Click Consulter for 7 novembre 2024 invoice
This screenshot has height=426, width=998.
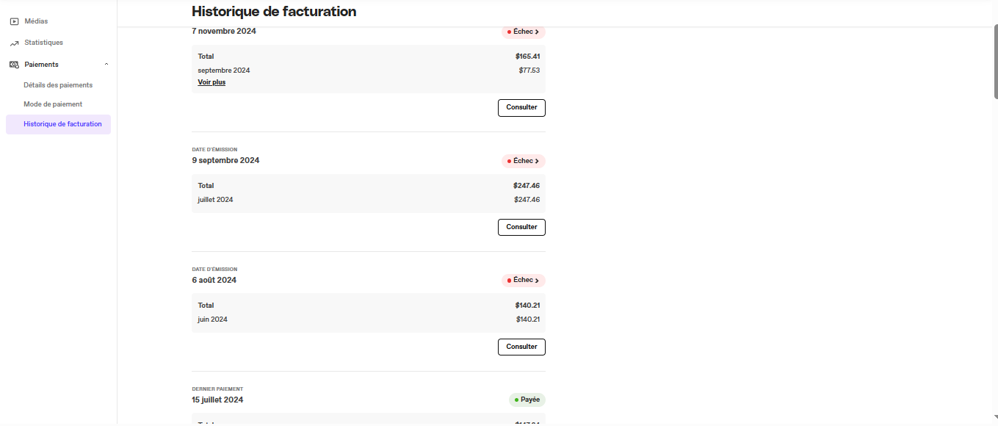(x=521, y=108)
